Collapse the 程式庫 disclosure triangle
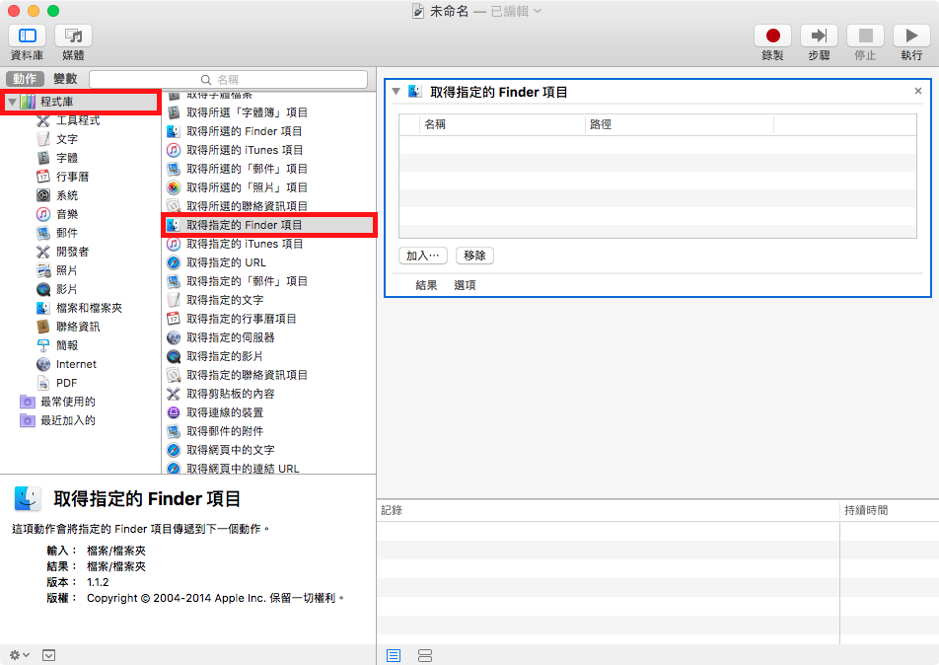The image size is (939, 665). click(x=12, y=102)
